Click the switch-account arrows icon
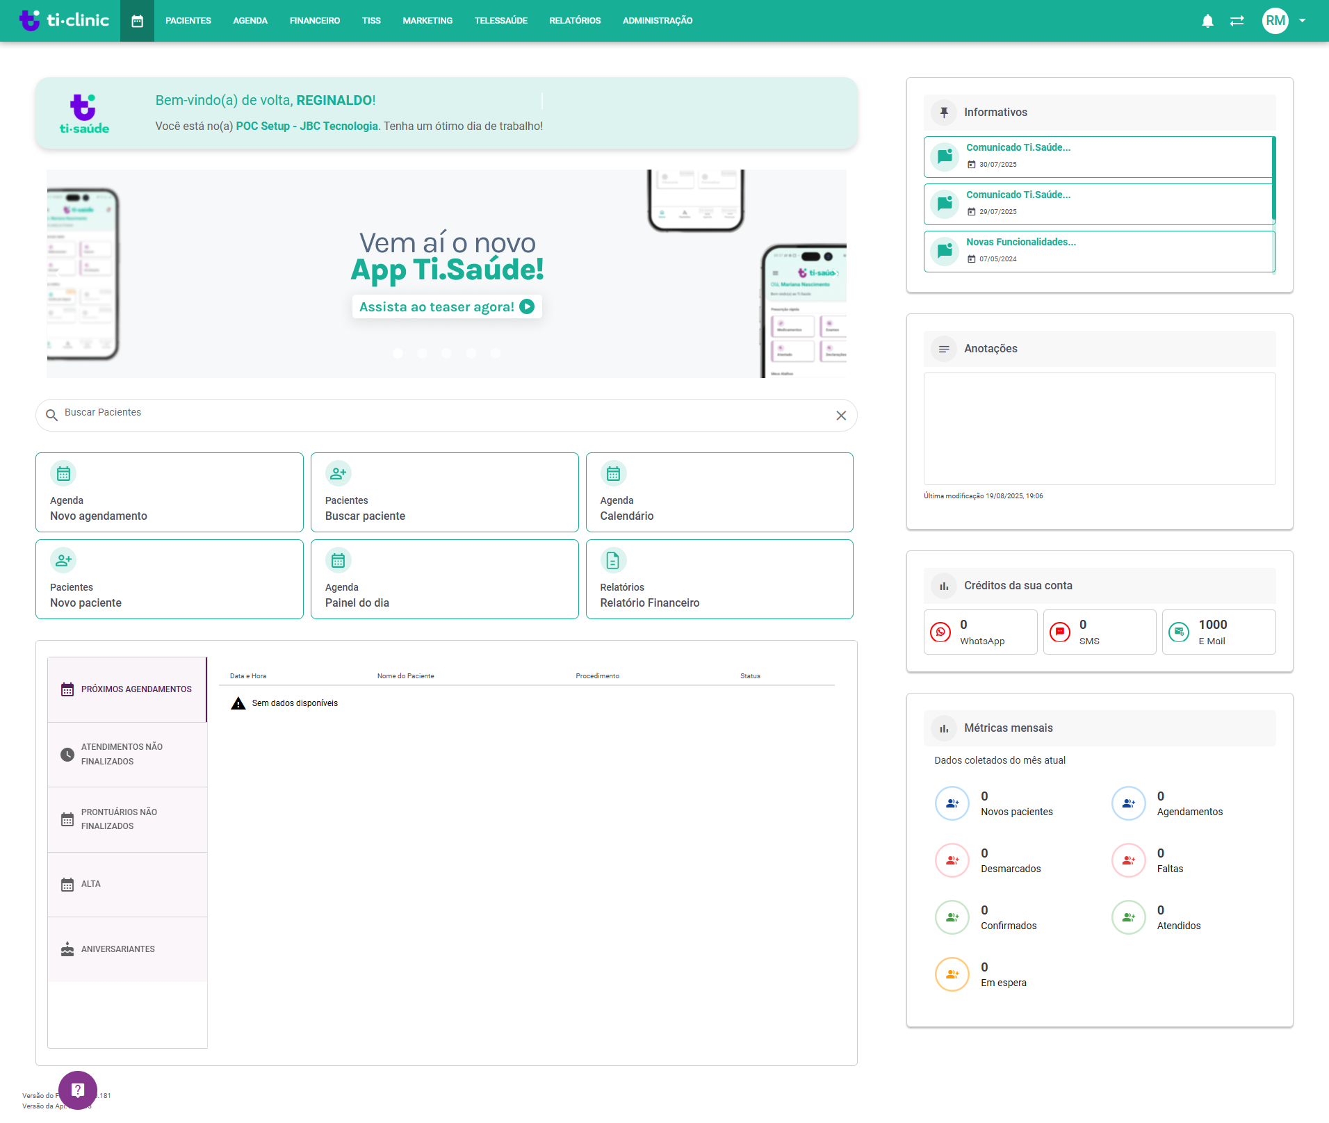The width and height of the screenshot is (1329, 1123). [x=1237, y=21]
